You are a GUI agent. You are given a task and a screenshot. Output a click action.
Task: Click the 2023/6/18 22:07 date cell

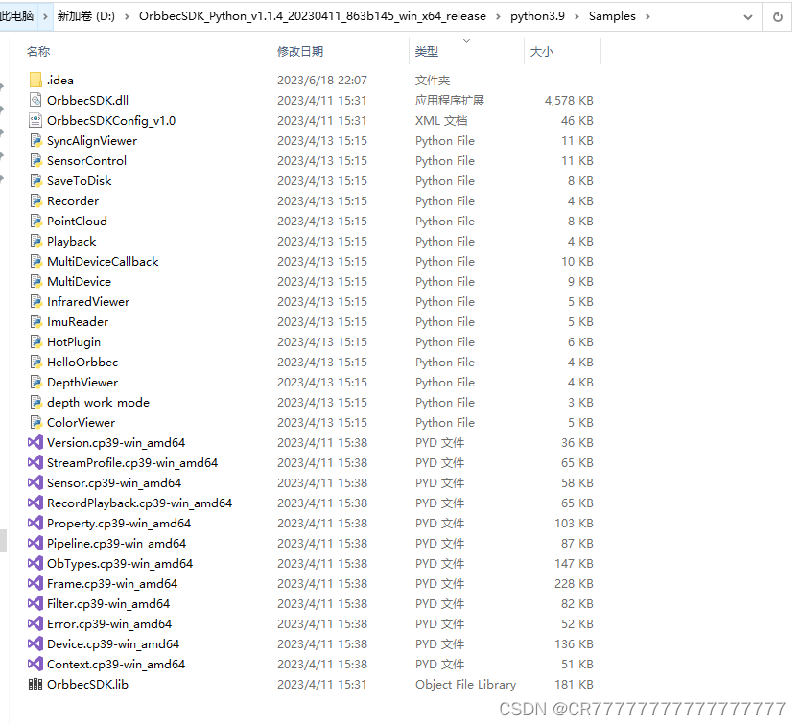click(x=322, y=81)
